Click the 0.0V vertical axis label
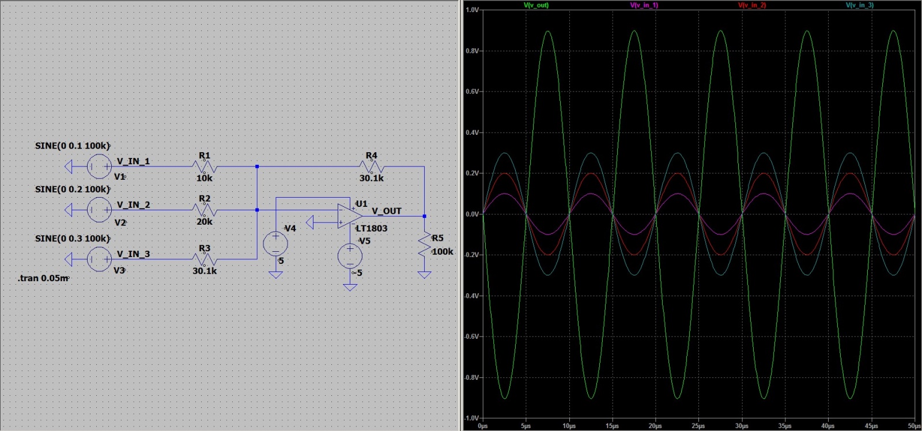The width and height of the screenshot is (922, 431). 472,214
